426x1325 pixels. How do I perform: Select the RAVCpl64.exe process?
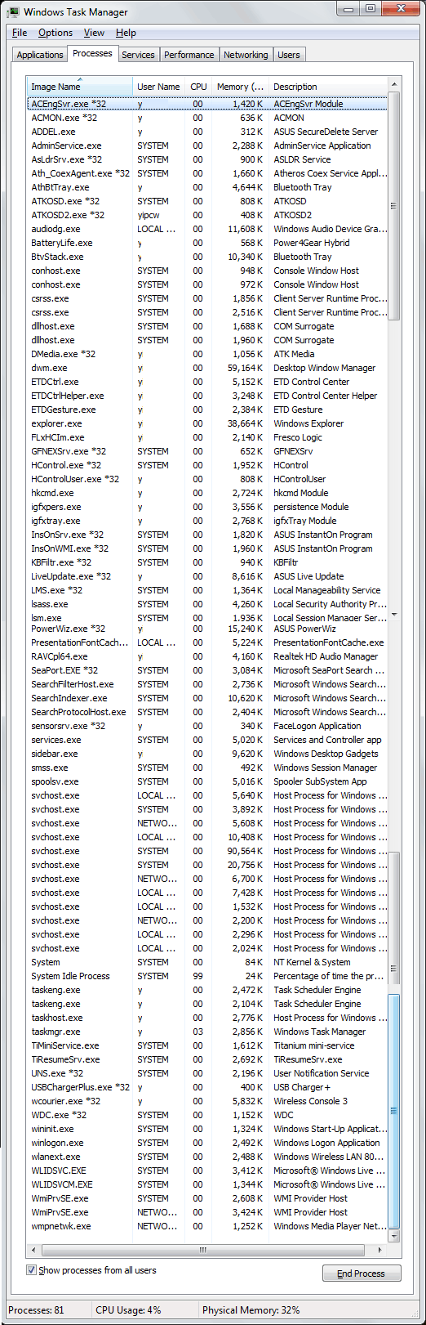click(207, 656)
